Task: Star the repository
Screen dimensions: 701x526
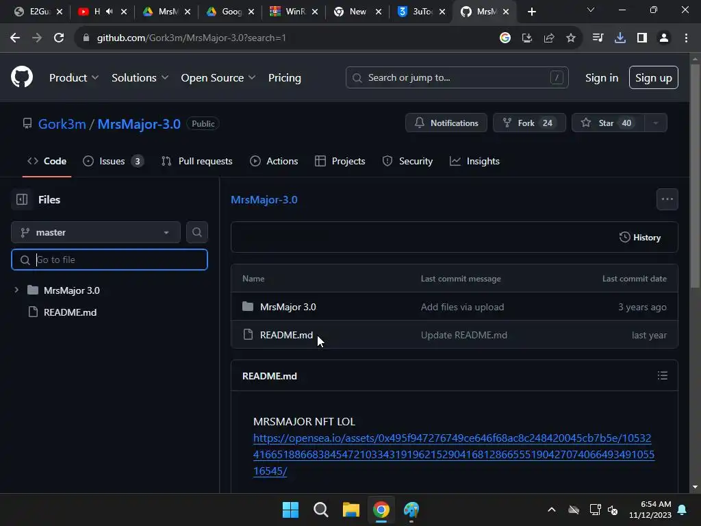Action: (x=608, y=123)
